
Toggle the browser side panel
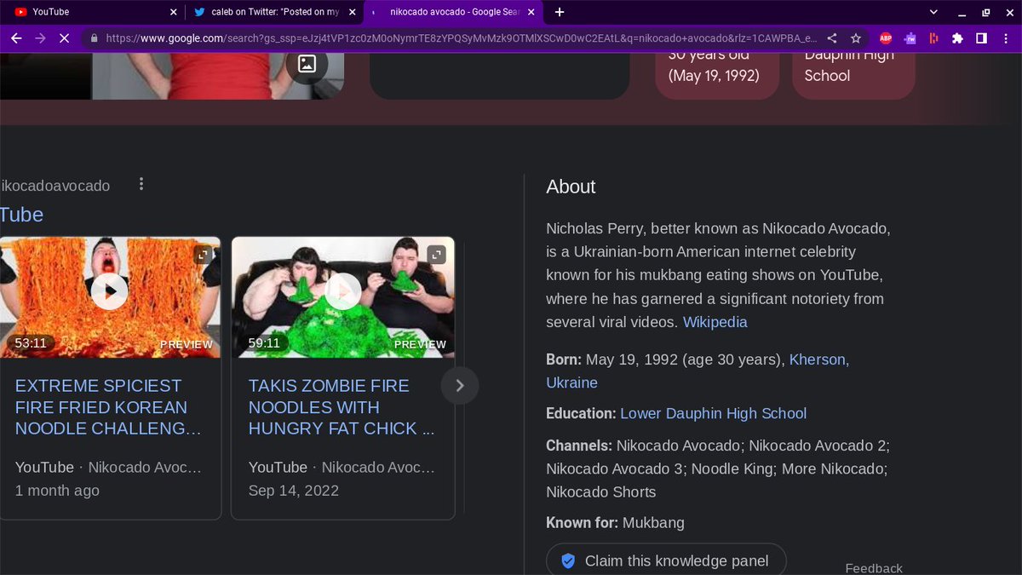click(x=981, y=38)
